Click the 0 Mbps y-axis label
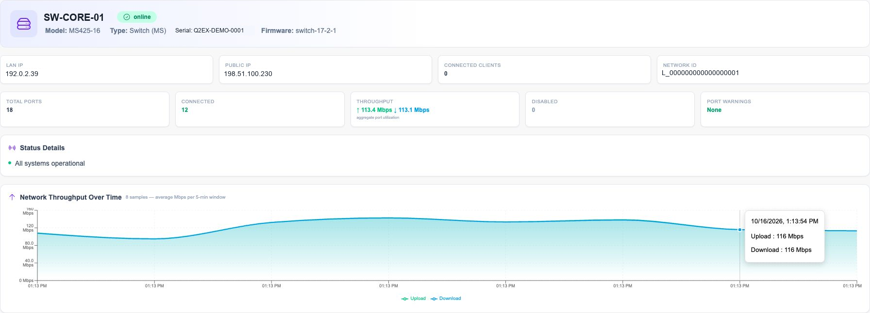The height and width of the screenshot is (313, 870). [26, 281]
